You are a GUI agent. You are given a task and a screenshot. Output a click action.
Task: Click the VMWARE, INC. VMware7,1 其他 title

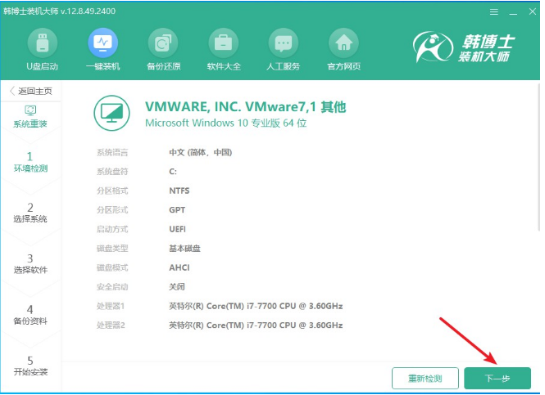245,107
